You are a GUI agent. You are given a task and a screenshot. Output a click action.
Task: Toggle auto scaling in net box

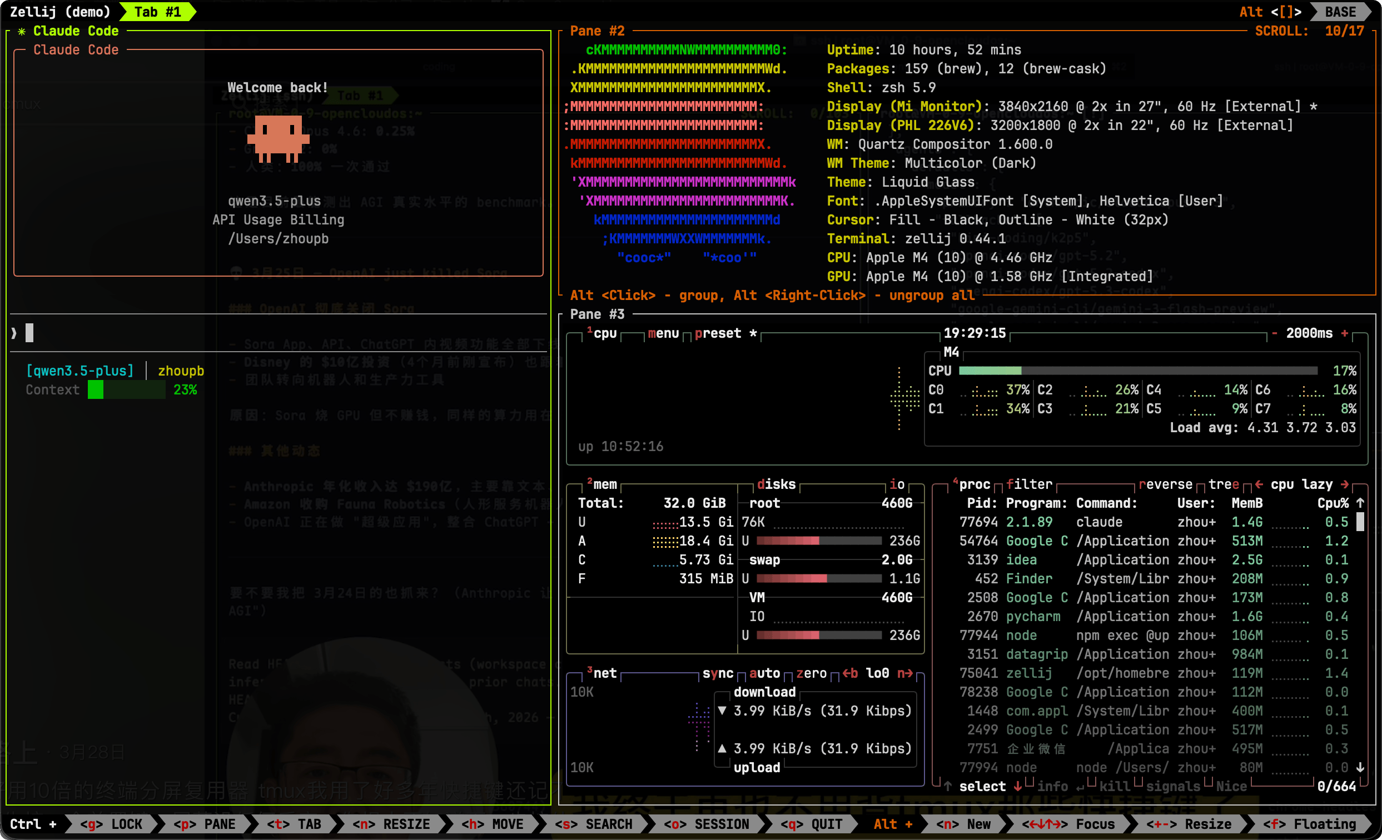tap(764, 673)
